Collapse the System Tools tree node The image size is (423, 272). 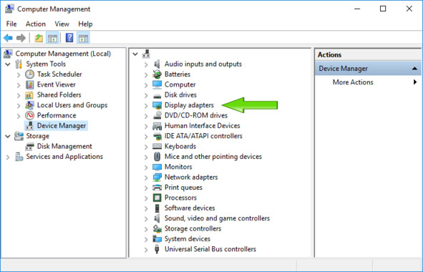[8, 64]
